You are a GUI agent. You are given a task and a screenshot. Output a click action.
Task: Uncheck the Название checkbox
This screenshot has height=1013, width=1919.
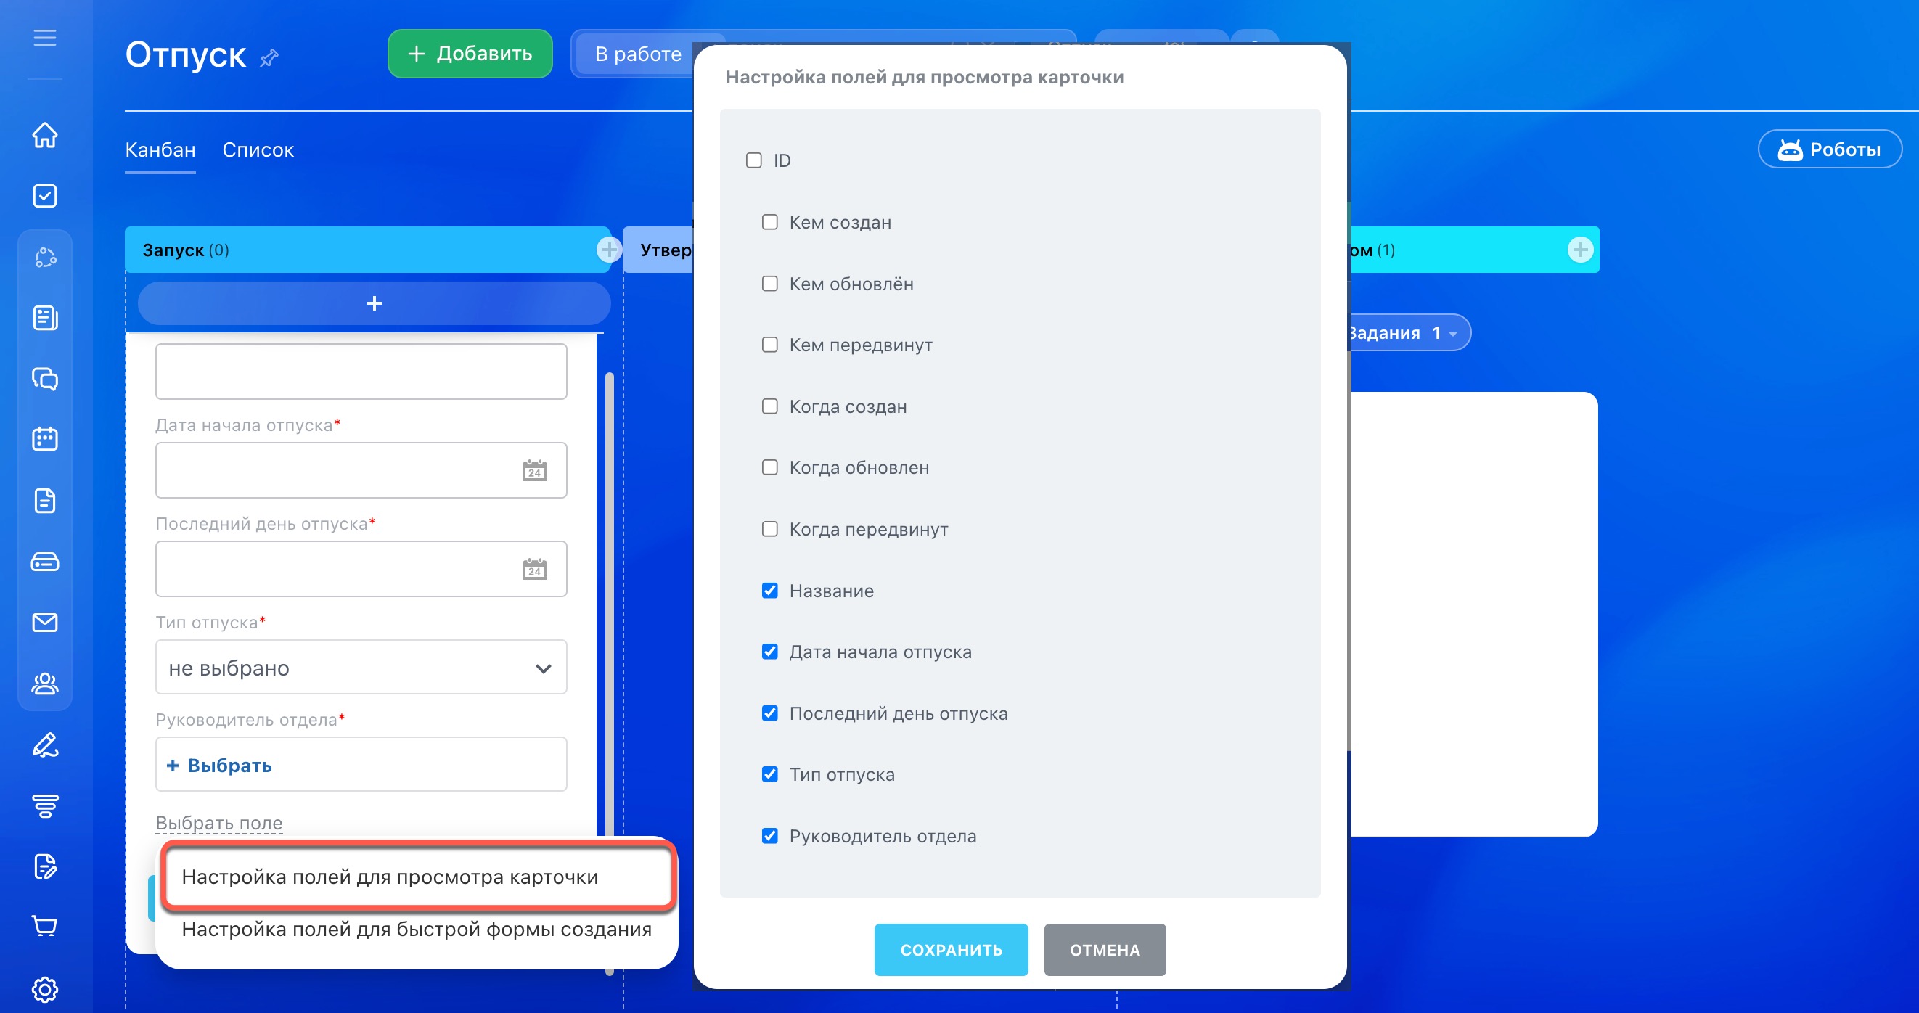coord(769,591)
